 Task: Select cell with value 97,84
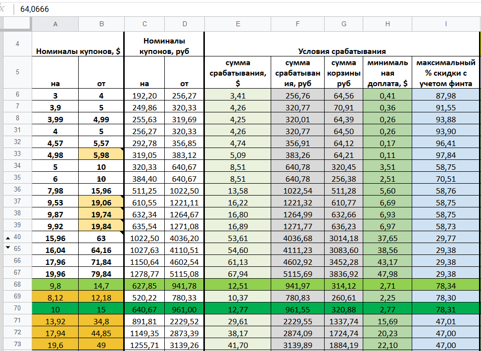click(x=446, y=155)
